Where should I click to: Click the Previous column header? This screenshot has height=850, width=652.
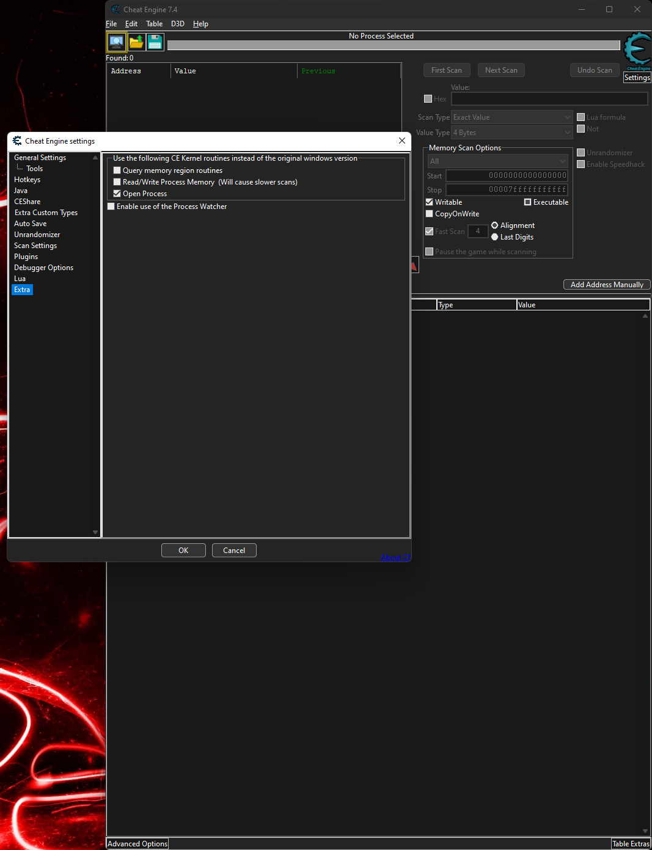349,71
